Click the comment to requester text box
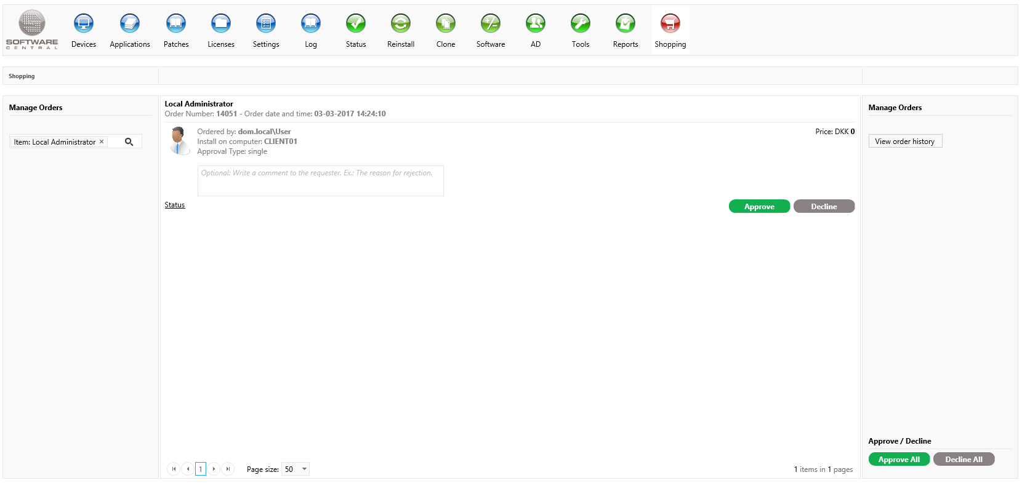The image size is (1022, 483). (320, 181)
